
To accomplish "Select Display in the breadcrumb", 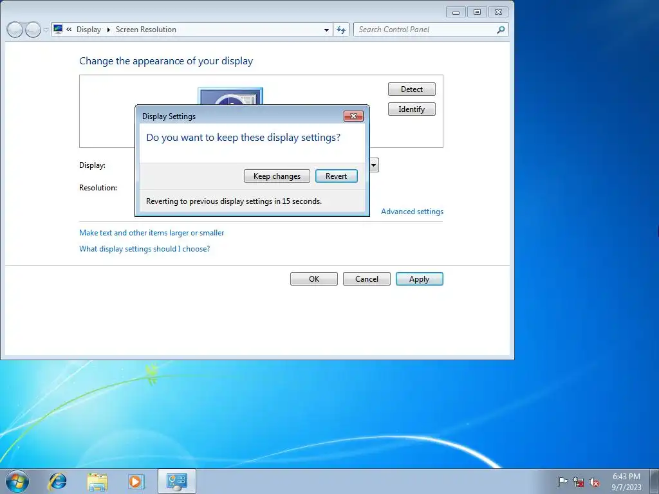I will (89, 30).
